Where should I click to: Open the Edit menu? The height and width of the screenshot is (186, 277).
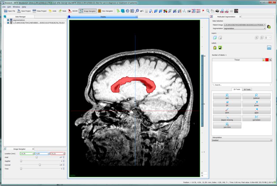(9, 7)
